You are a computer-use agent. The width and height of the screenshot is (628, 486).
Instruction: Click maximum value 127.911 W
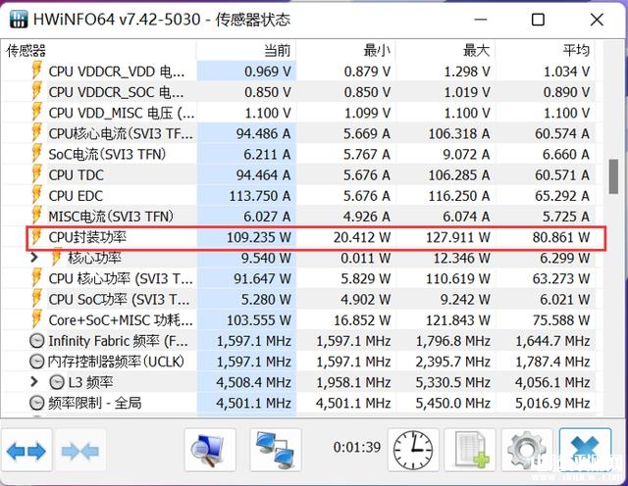458,237
